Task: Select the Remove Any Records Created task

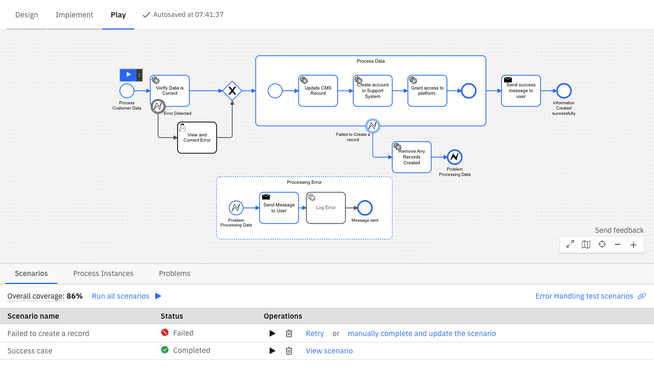Action: (412, 157)
